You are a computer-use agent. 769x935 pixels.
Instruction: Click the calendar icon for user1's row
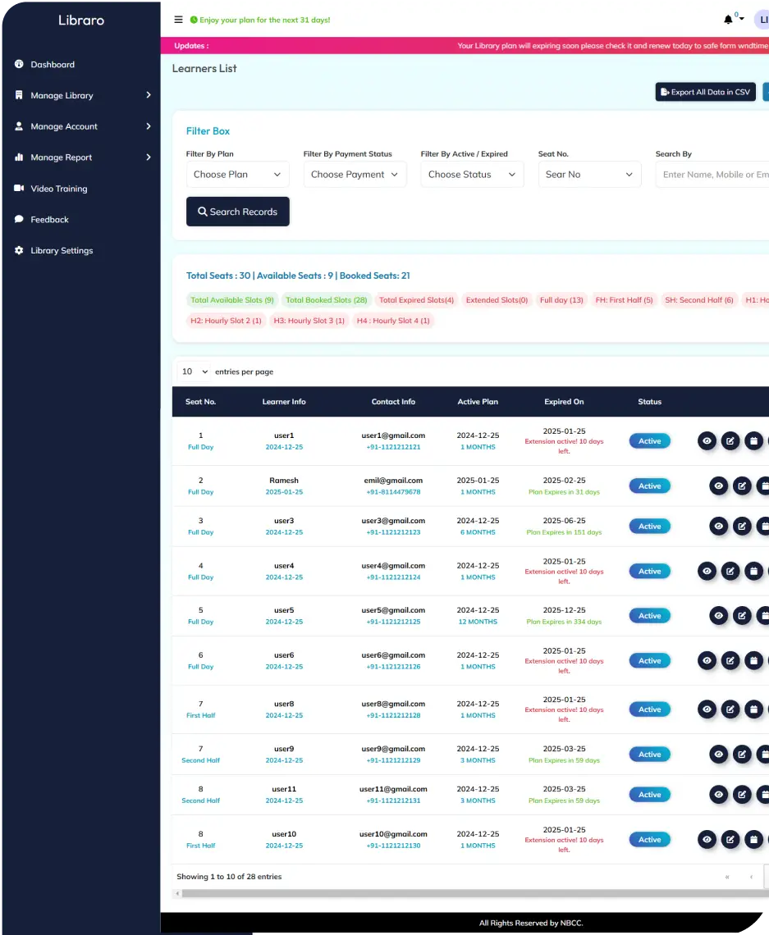754,440
